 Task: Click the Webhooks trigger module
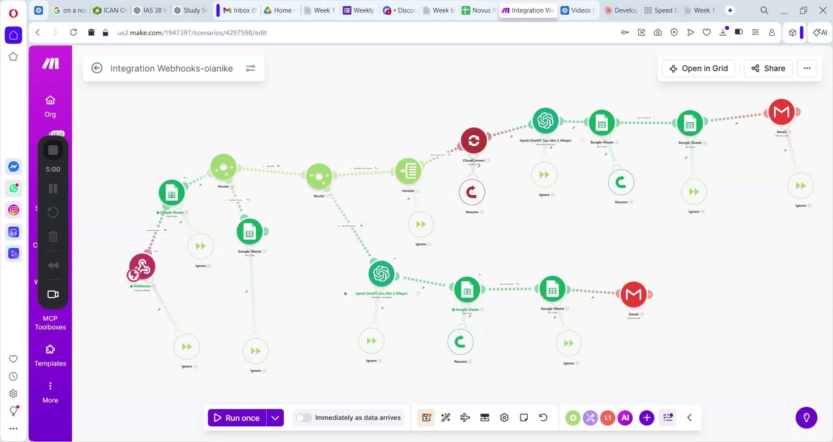142,266
